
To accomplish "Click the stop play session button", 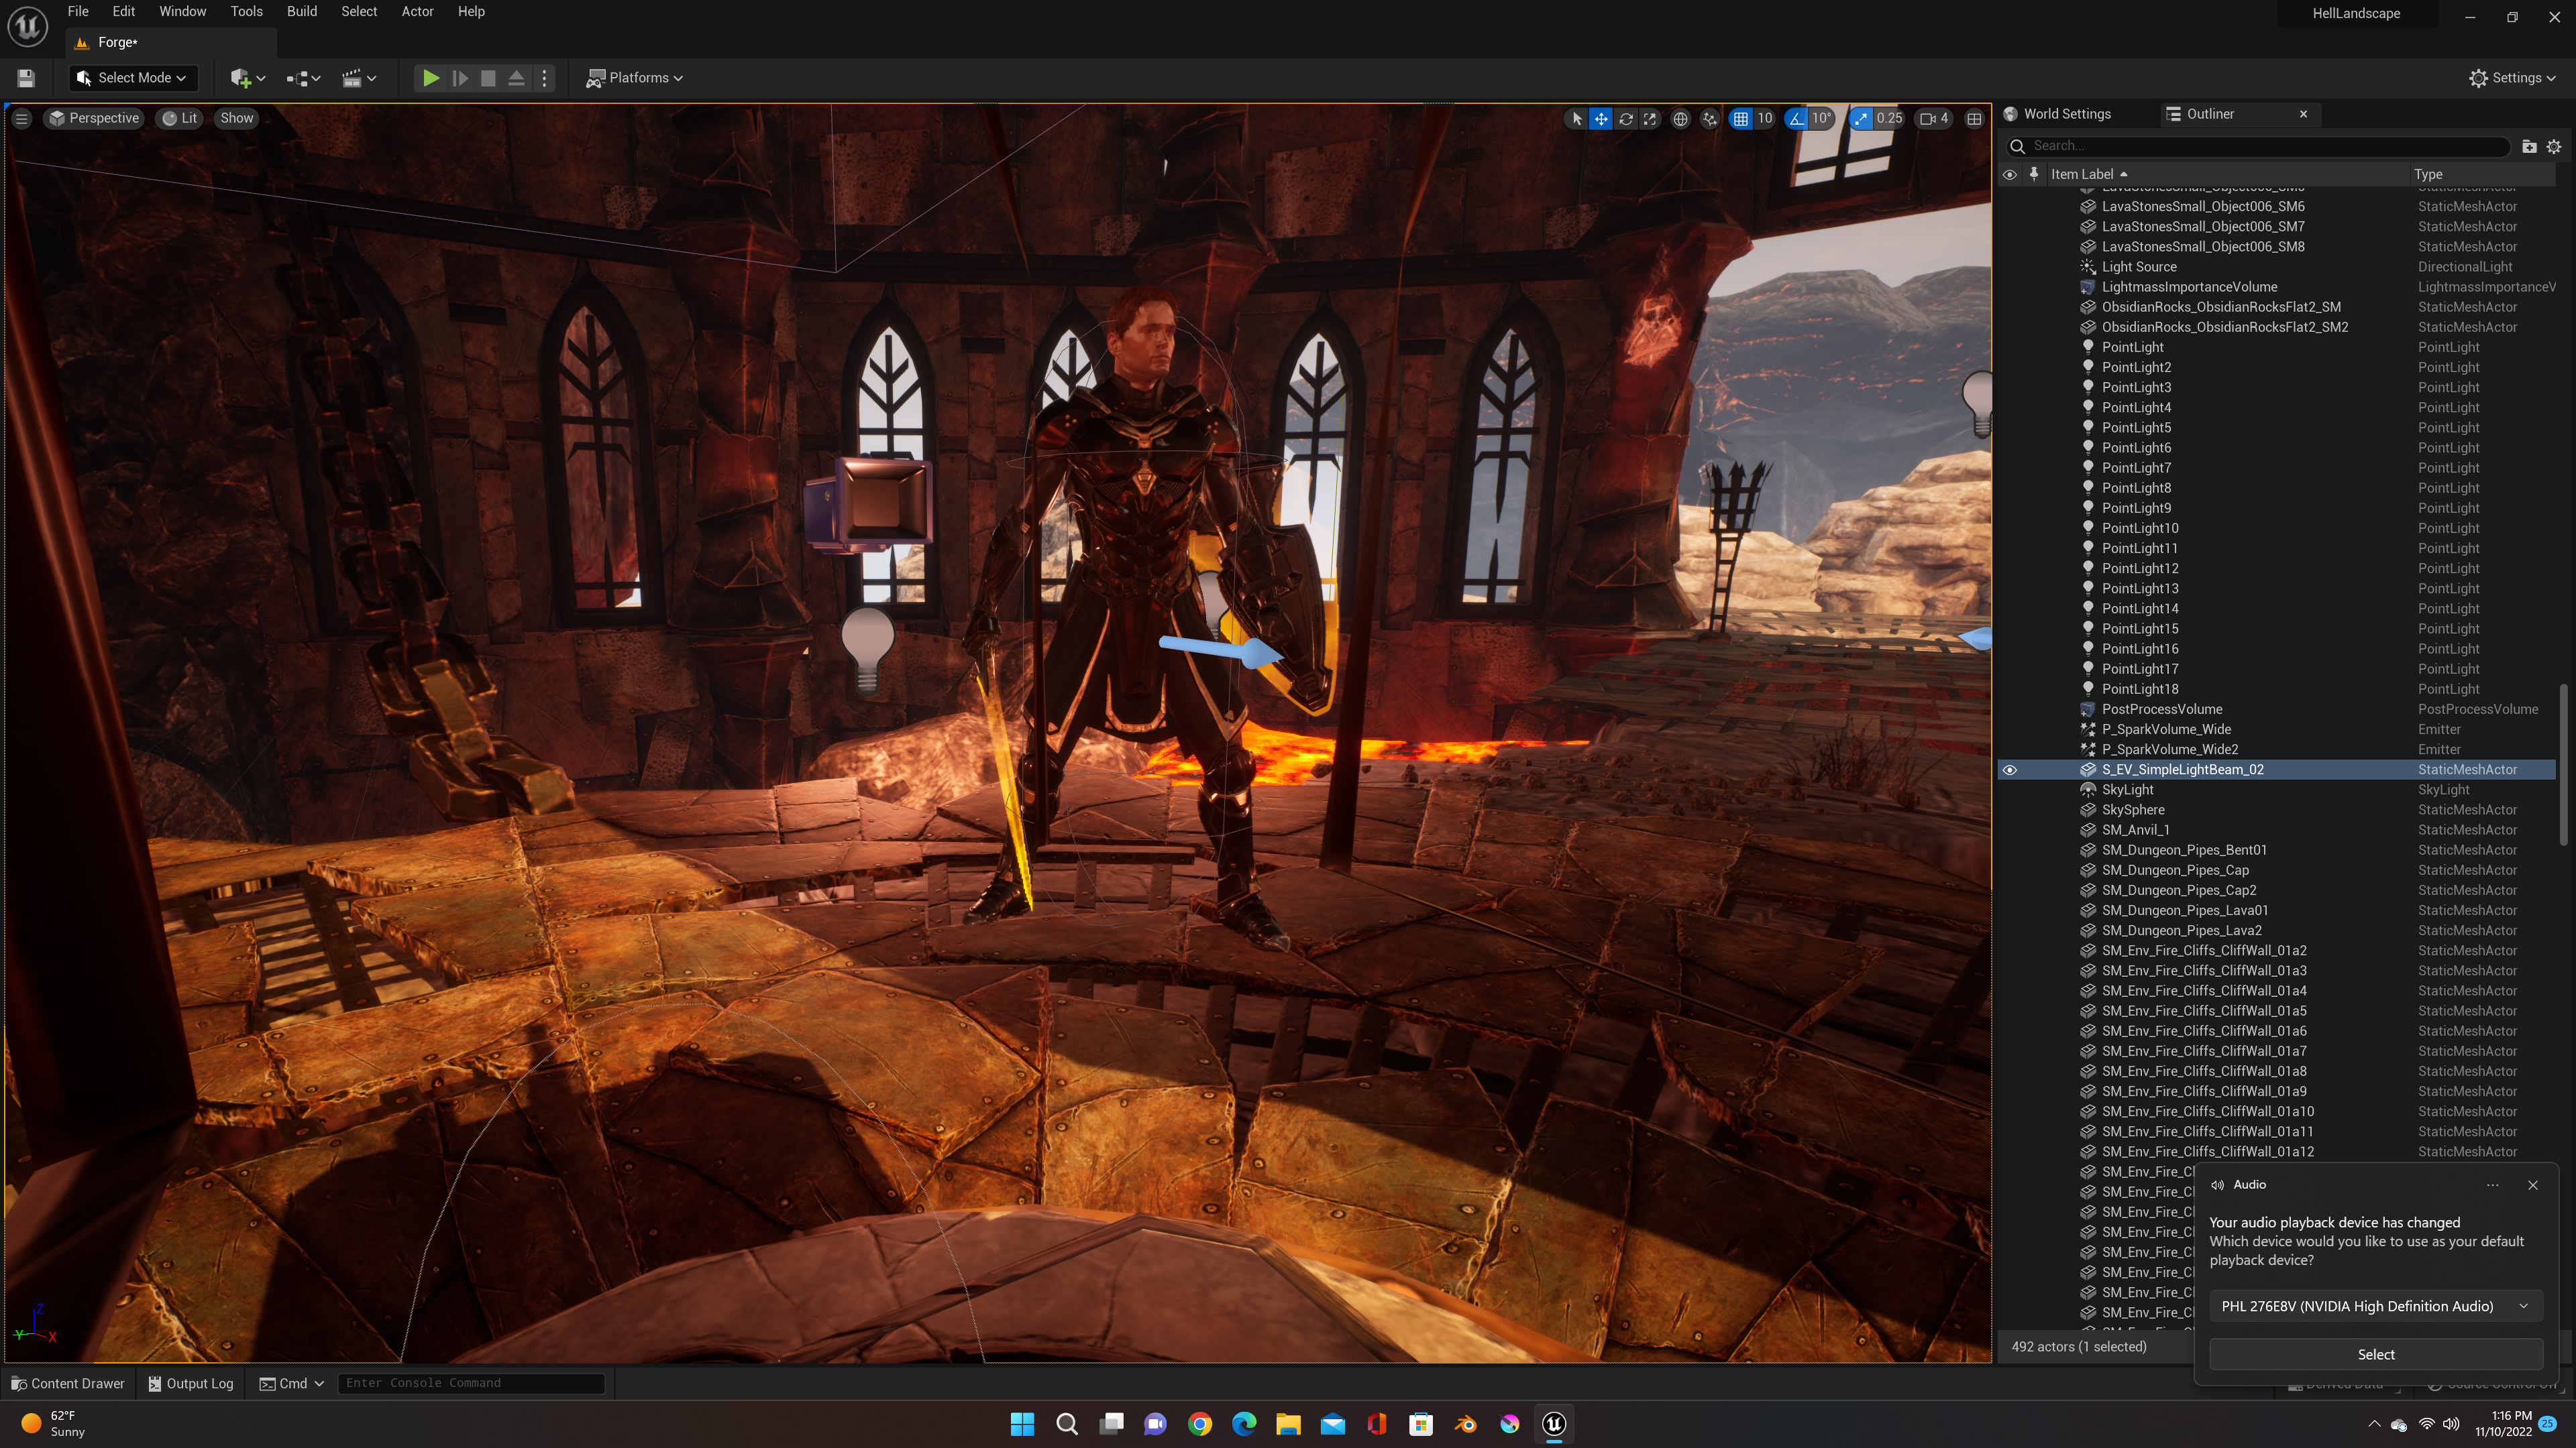I will [x=488, y=78].
